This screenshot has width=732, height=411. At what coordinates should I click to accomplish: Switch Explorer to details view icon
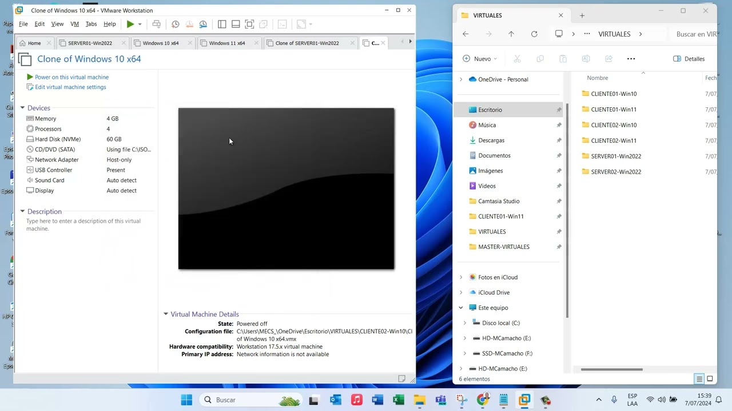tap(699, 379)
